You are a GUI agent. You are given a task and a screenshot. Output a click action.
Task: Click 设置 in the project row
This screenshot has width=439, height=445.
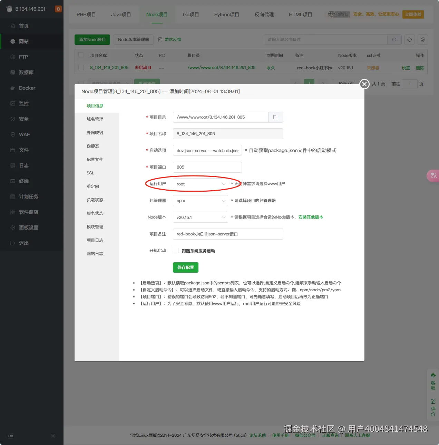coord(406,68)
